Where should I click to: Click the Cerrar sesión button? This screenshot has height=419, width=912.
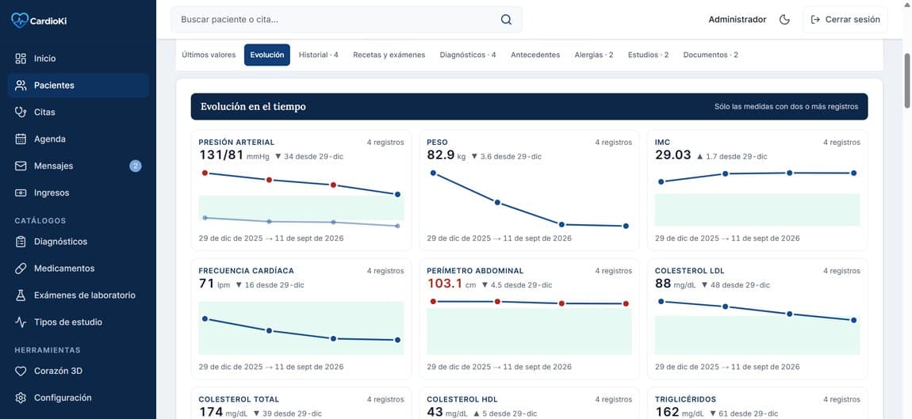coord(845,20)
